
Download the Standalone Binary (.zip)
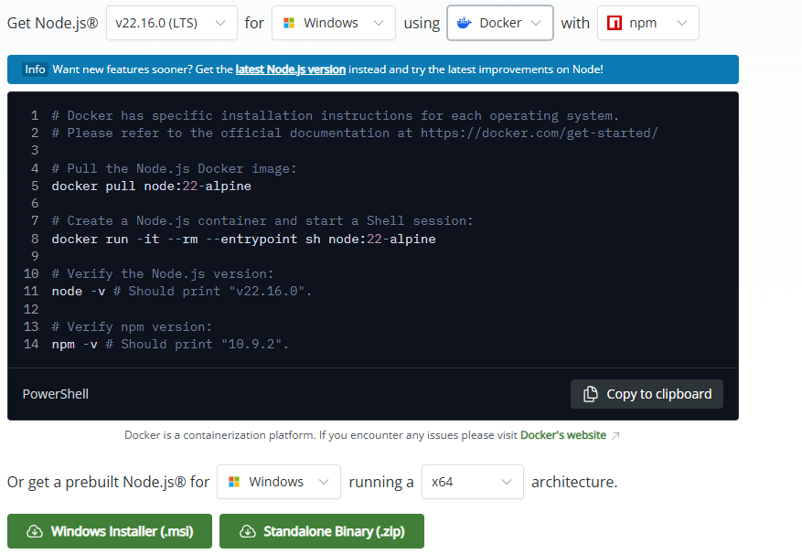tap(321, 530)
